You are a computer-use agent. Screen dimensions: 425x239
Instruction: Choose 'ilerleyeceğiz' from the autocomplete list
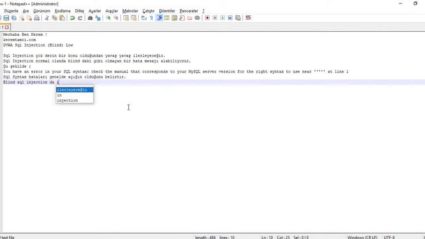pyautogui.click(x=74, y=90)
